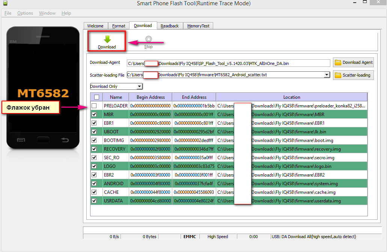
Task: Select the Download tab
Action: click(143, 26)
